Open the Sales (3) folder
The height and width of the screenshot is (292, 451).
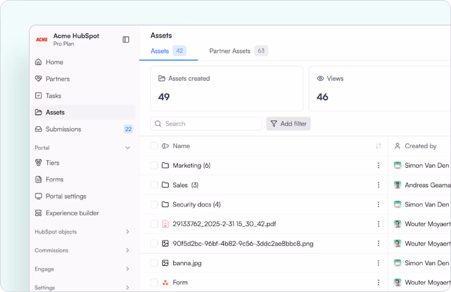pyautogui.click(x=186, y=185)
